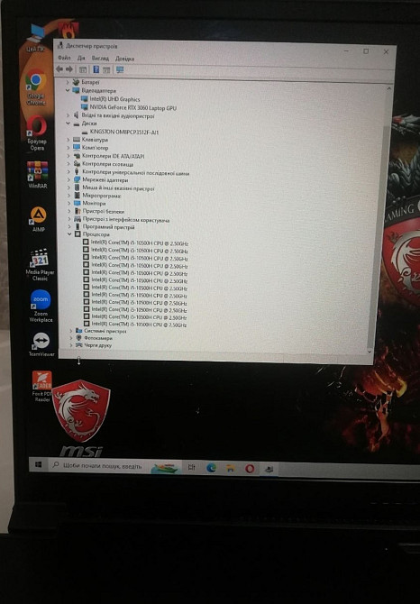Viewport: 420px width, 604px height.
Task: Click the audio devices speaker icon
Action: click(77, 115)
